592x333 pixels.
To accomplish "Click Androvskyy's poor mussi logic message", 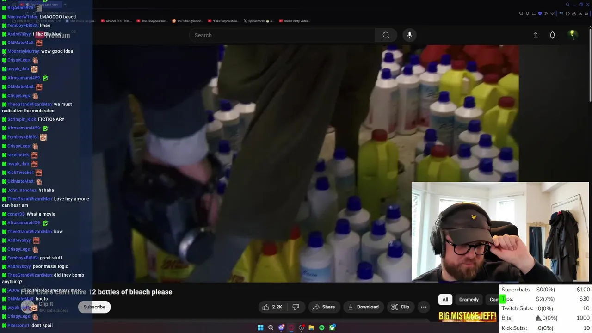I will (x=50, y=266).
